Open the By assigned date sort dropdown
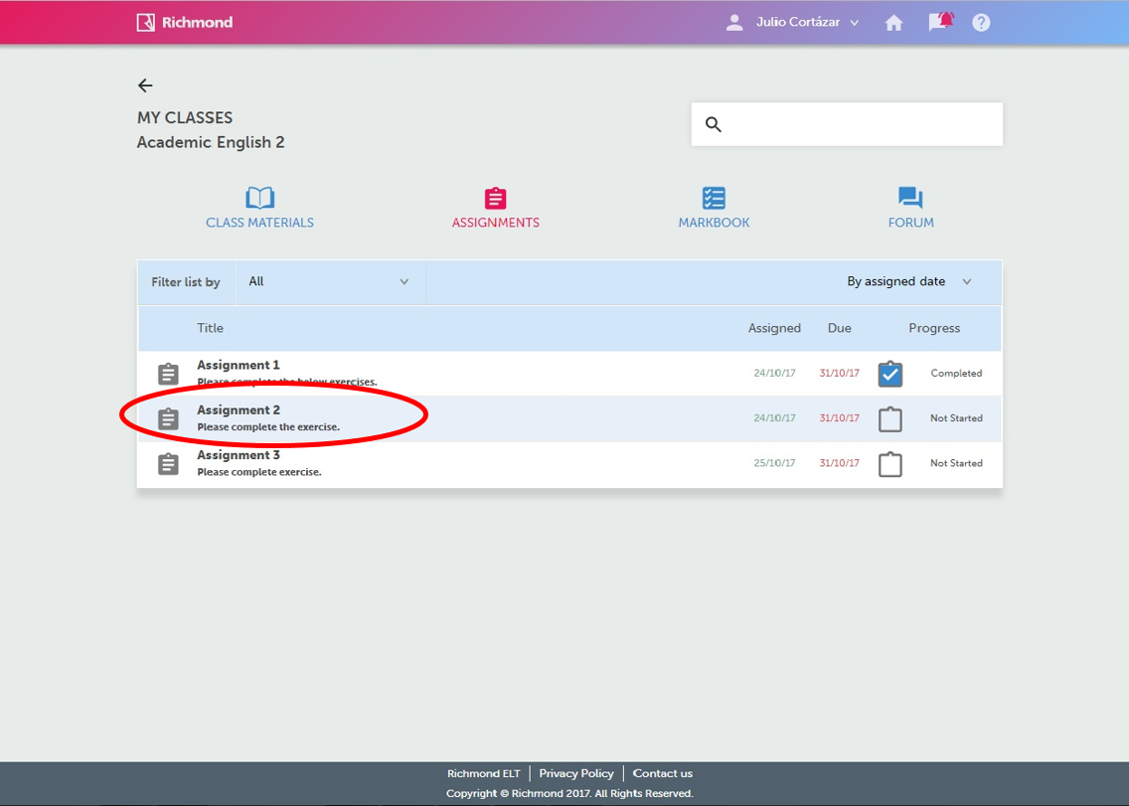 click(x=908, y=282)
